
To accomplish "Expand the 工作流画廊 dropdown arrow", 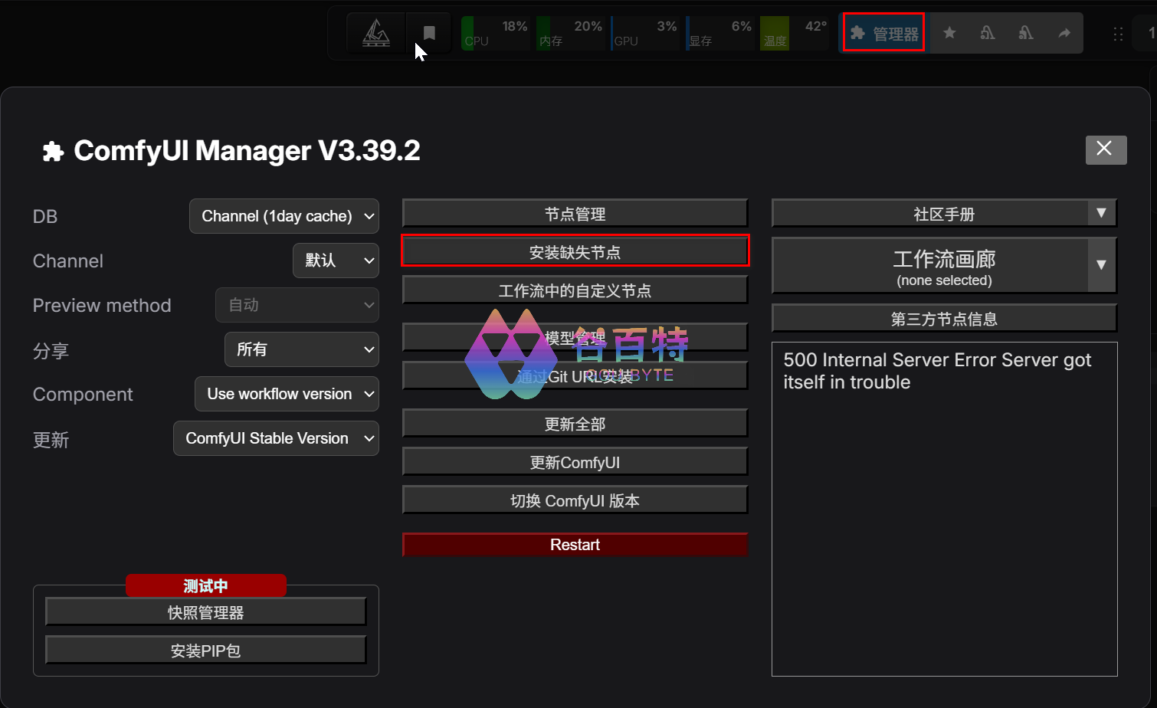I will pos(1101,265).
